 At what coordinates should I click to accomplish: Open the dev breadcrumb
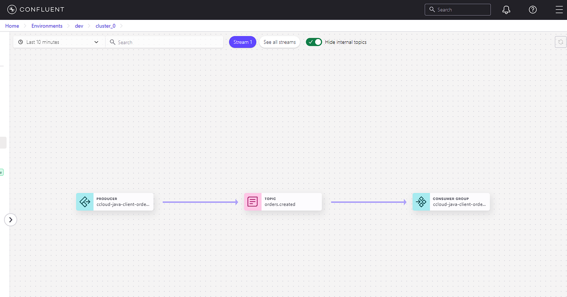(79, 26)
